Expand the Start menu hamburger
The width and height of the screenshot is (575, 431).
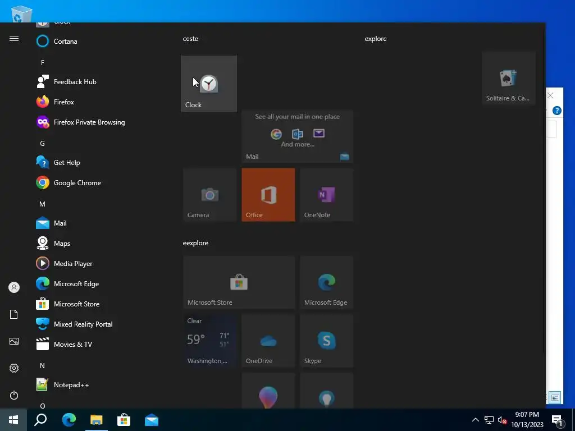(14, 39)
